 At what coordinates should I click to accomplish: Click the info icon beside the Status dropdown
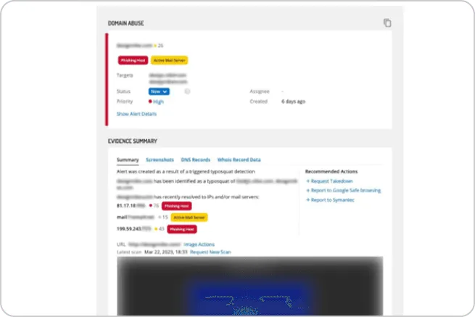tap(187, 91)
